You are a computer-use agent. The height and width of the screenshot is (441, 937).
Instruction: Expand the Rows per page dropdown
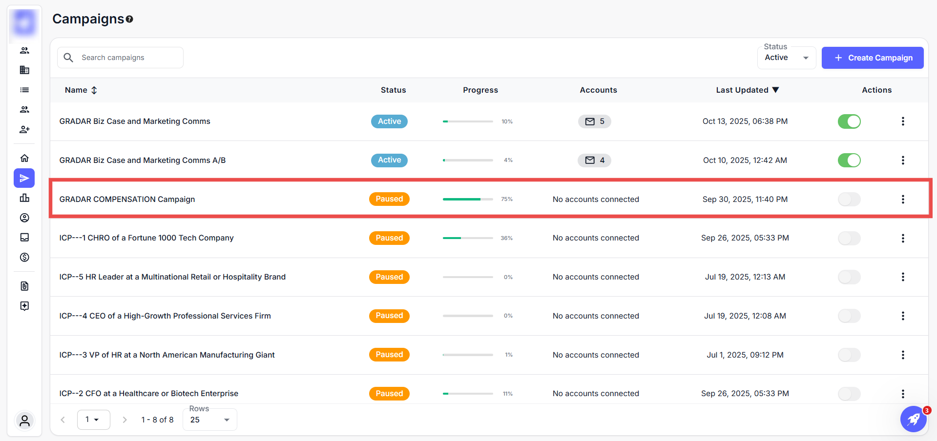pyautogui.click(x=209, y=420)
